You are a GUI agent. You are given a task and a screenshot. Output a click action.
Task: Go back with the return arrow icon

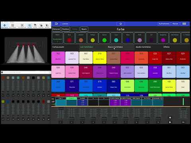pyautogui.click(x=56, y=24)
